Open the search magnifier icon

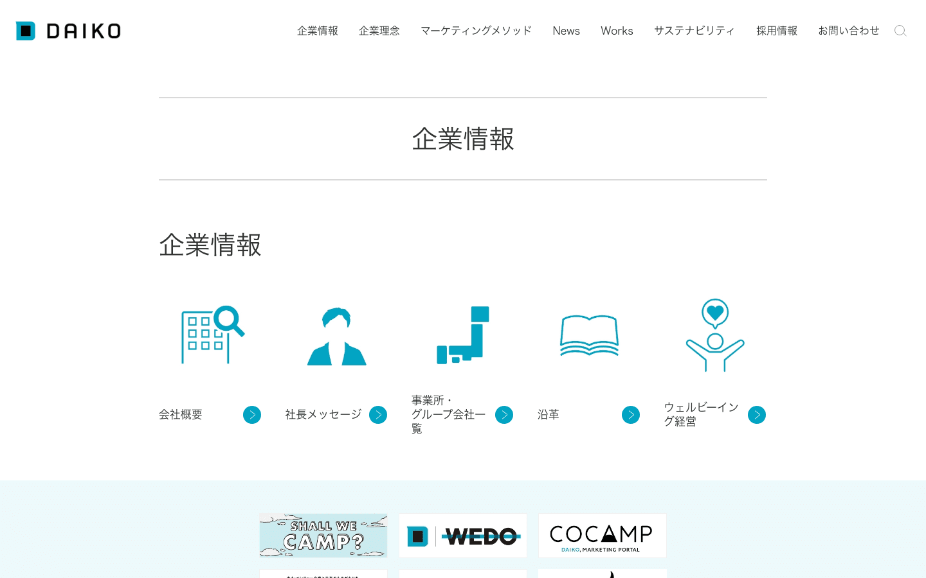(x=900, y=31)
